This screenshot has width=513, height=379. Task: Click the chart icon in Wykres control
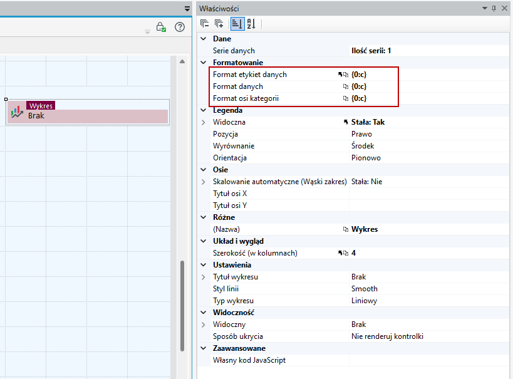[17, 113]
